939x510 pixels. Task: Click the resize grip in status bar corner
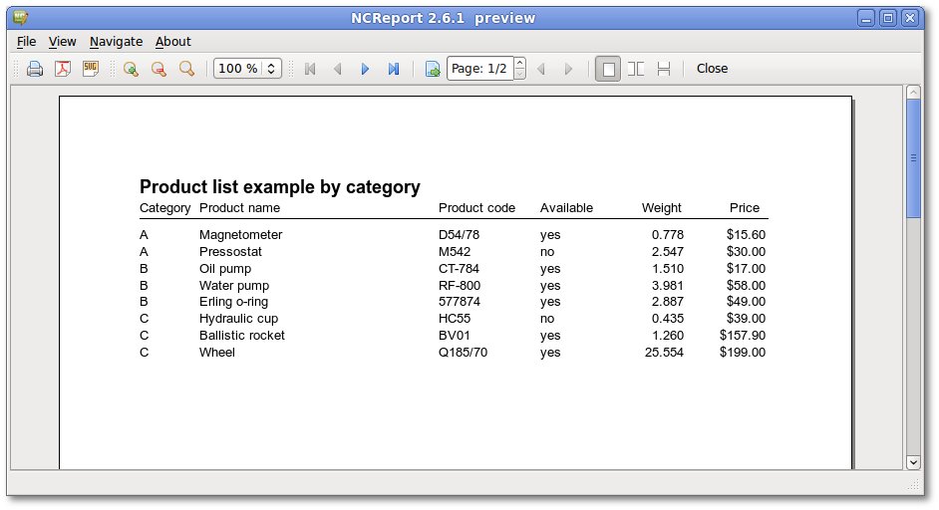coord(914,484)
